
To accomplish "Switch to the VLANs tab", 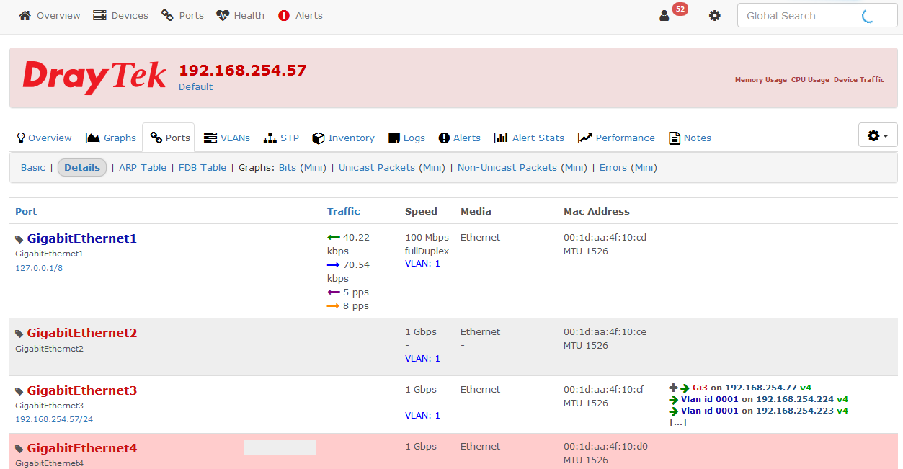I will coord(227,138).
